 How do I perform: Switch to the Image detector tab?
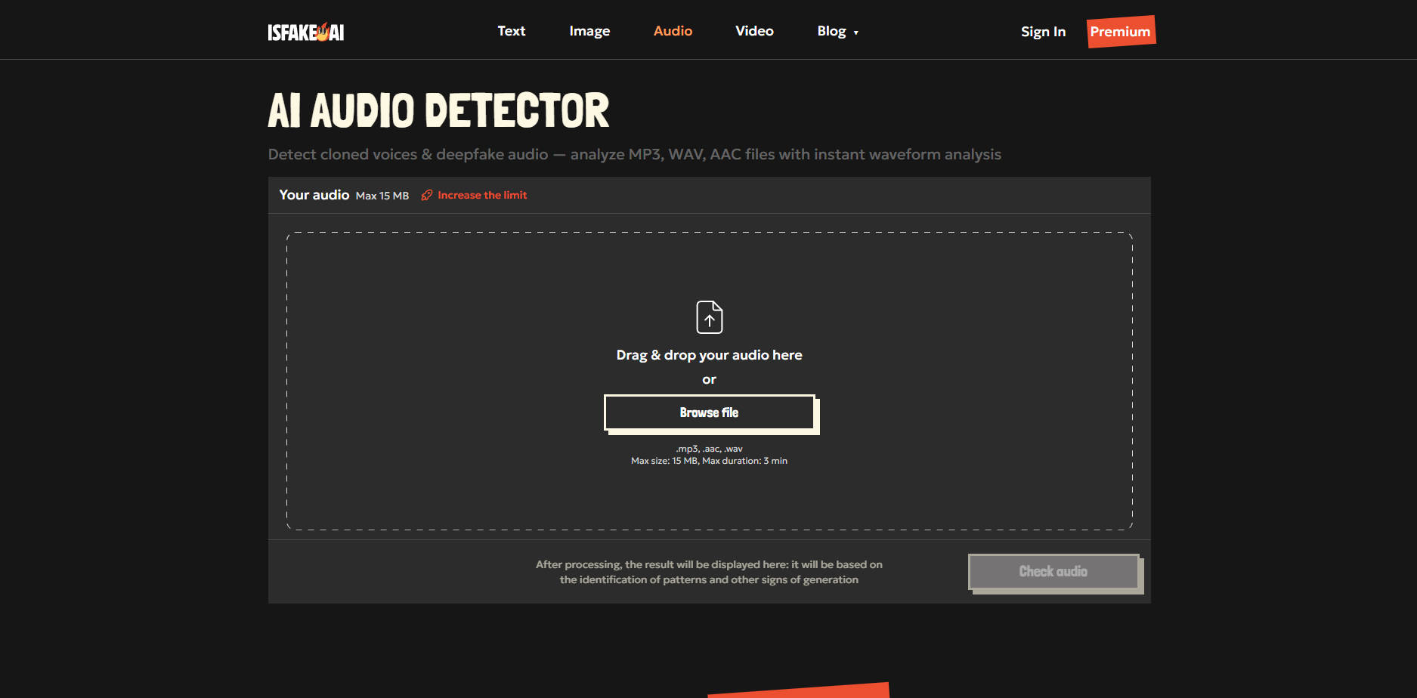coord(589,31)
